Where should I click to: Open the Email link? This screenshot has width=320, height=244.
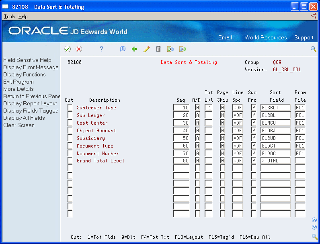pos(225,37)
